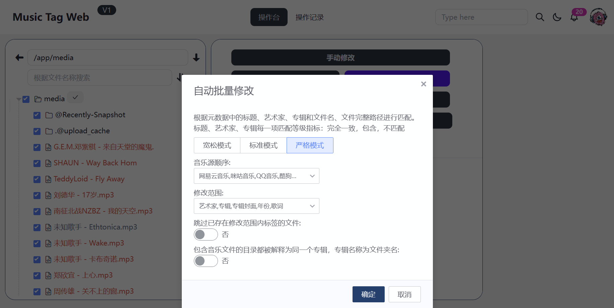614x308 pixels.
Task: Click the file icon for 郑欣宜 - 上心.mp3
Action: coord(48,275)
